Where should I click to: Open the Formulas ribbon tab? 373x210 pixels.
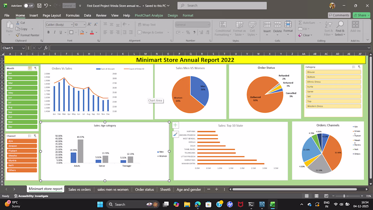click(73, 15)
